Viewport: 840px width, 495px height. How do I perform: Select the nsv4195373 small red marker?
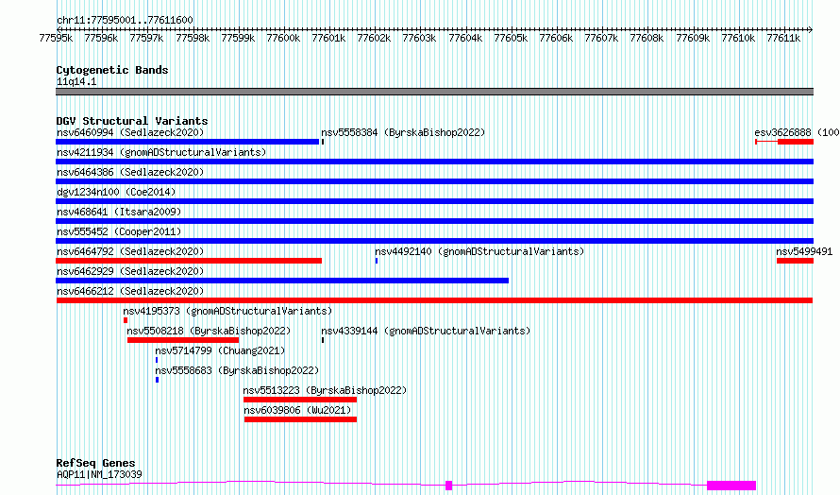pos(126,320)
